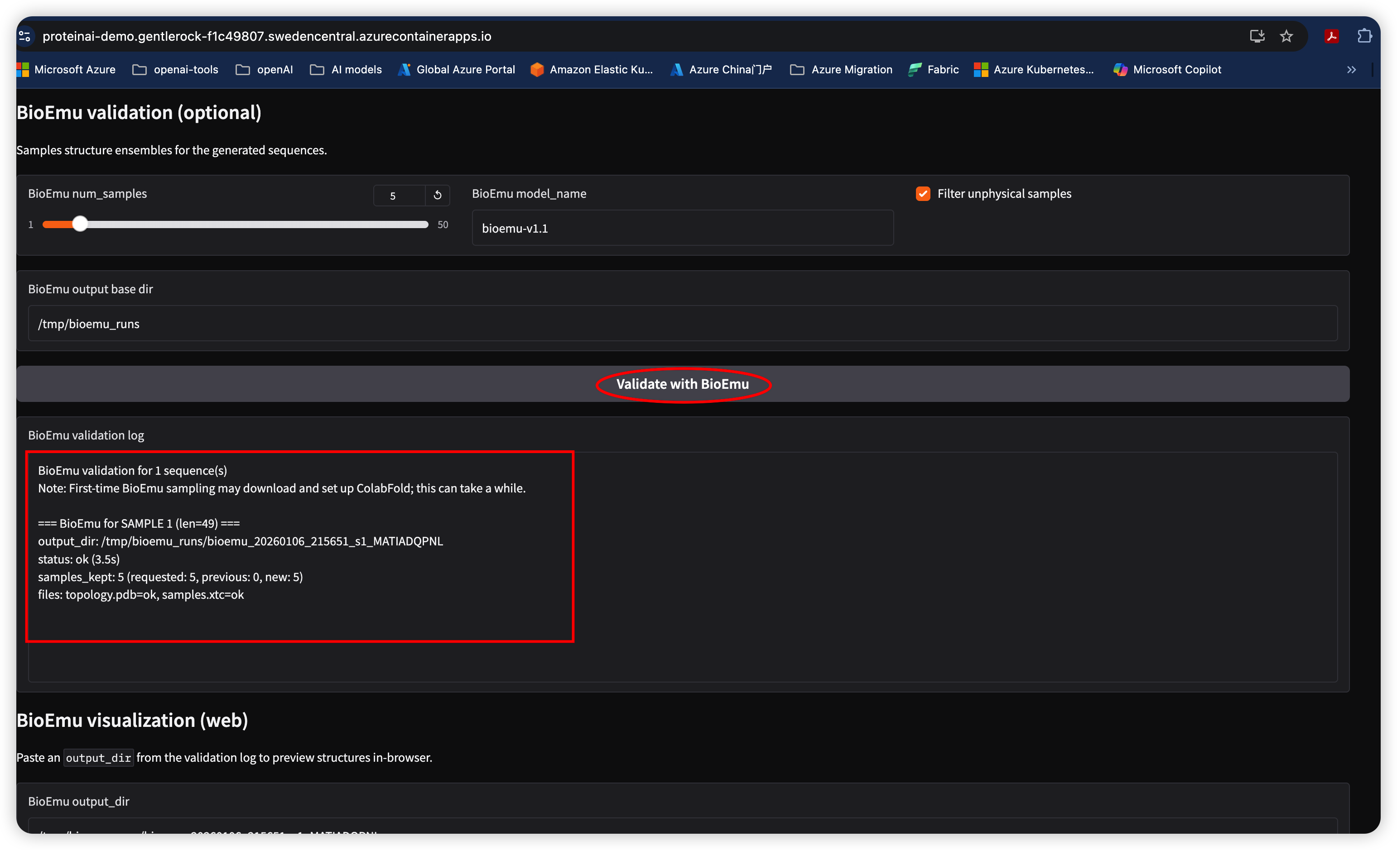The width and height of the screenshot is (1397, 850).
Task: Click the Validate with BioEmu button
Action: click(683, 384)
